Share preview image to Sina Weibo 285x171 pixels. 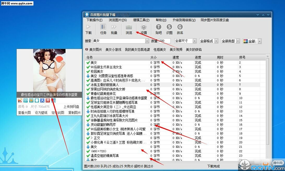click(x=20, y=100)
